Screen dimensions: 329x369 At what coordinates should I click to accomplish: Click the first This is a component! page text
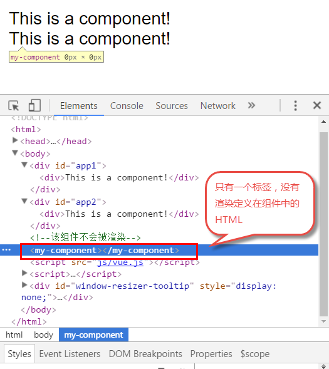coord(90,18)
